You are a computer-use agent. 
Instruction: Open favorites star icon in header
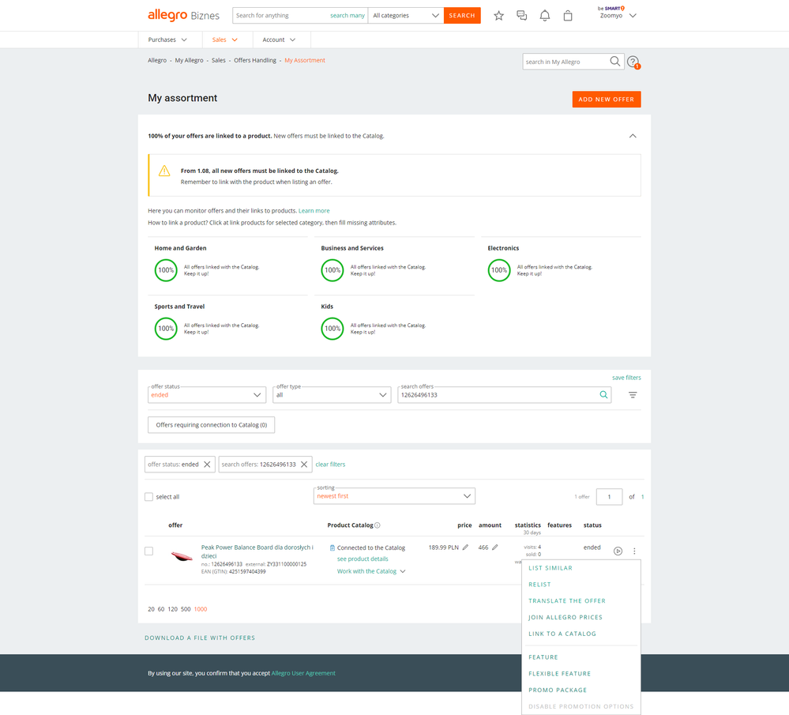pyautogui.click(x=498, y=16)
